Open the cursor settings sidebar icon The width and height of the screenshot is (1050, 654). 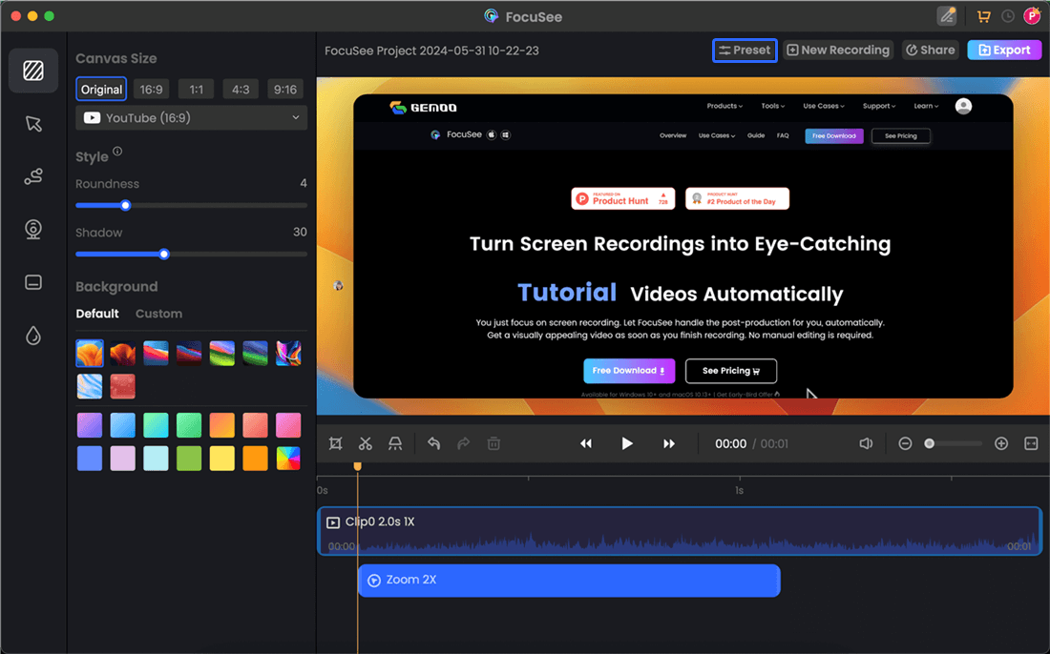pyautogui.click(x=33, y=124)
